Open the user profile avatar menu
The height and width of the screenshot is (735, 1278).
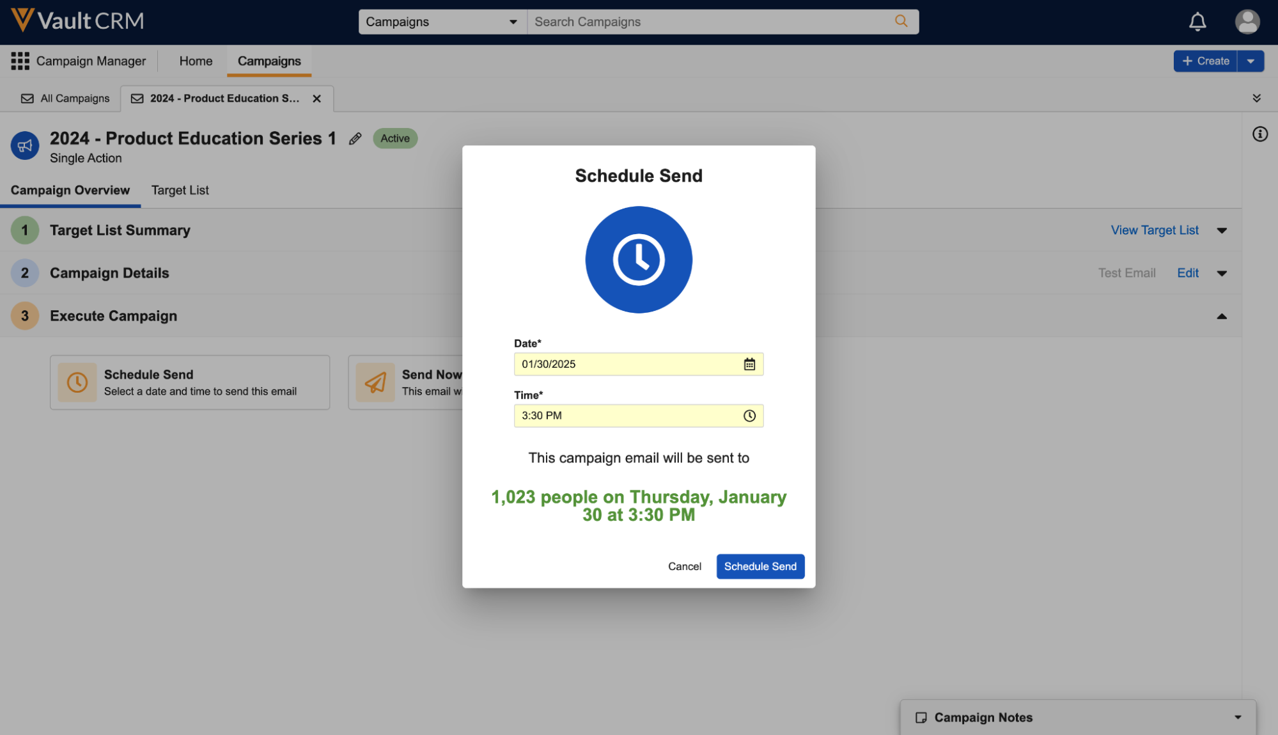click(x=1247, y=22)
